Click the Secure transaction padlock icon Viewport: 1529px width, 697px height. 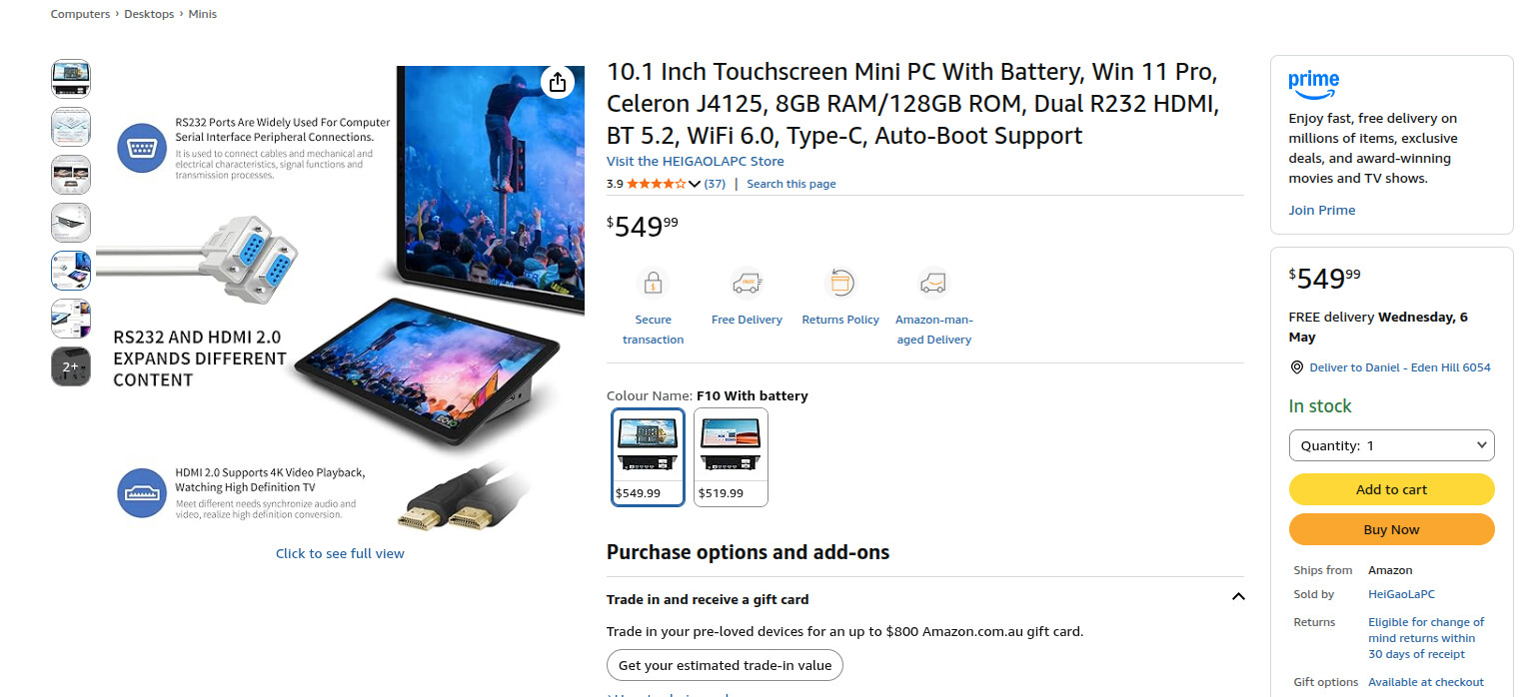tap(653, 283)
